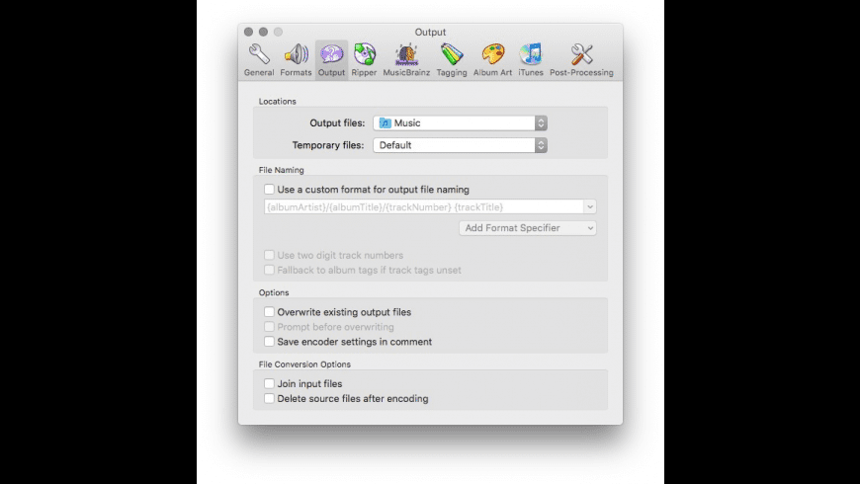Click the red close window button
Viewport: 860px width, 484px height.
coord(248,32)
